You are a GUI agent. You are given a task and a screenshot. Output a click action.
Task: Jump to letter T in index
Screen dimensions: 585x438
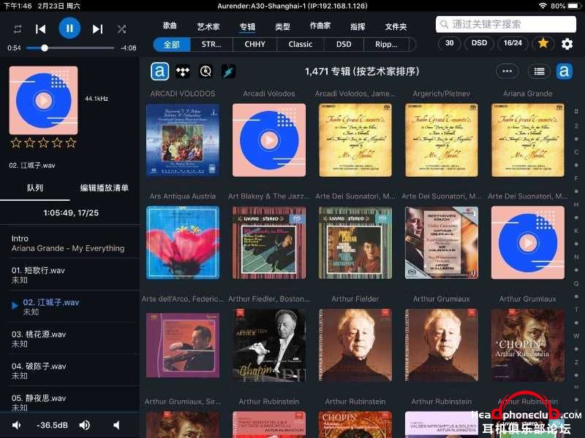pyautogui.click(x=576, y=310)
